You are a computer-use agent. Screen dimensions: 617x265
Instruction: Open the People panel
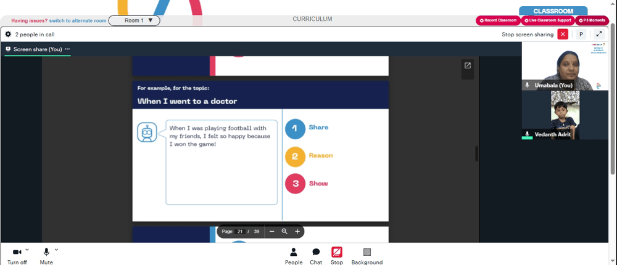(294, 256)
